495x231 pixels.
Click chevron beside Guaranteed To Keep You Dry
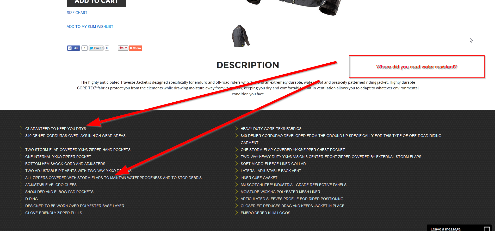pos(21,128)
